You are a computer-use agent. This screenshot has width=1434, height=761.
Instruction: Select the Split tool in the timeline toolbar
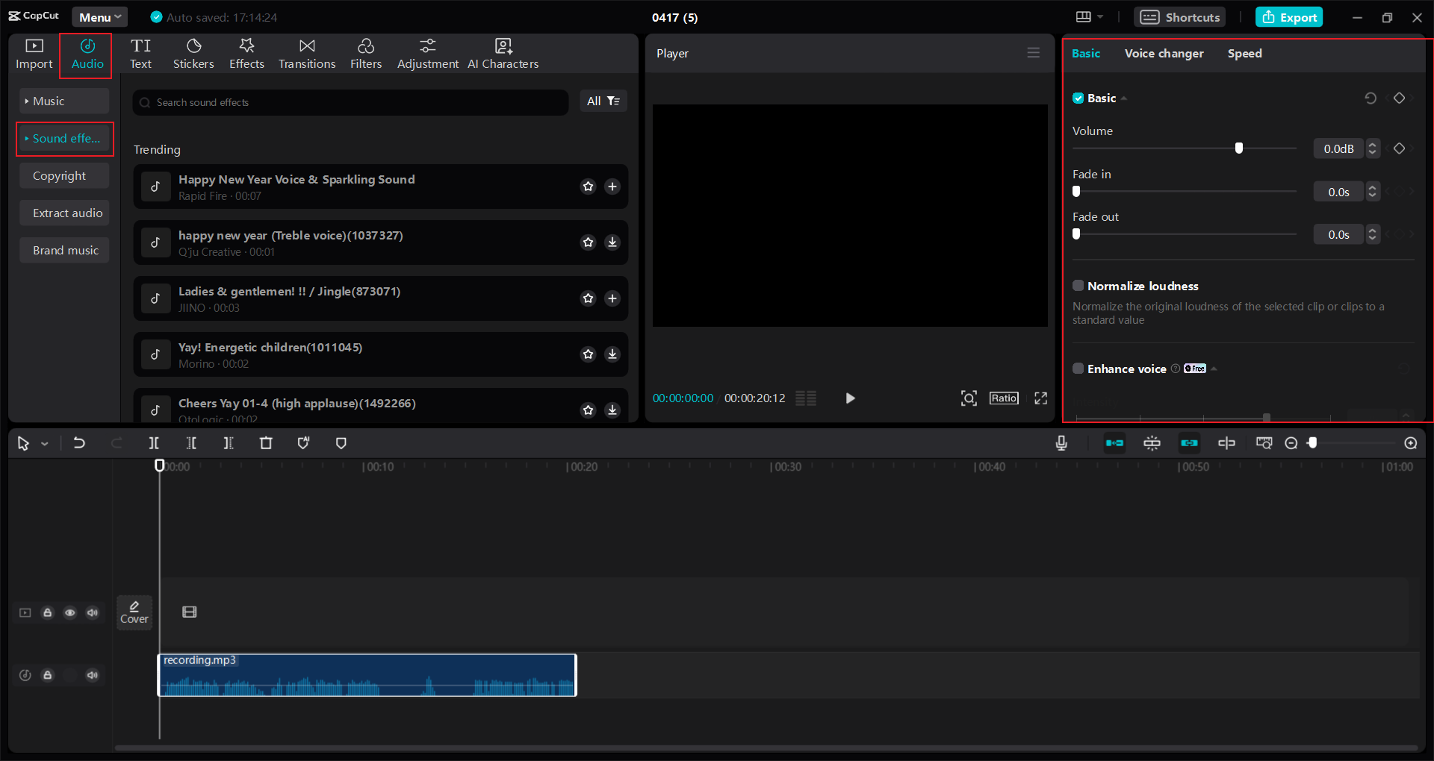coord(154,442)
